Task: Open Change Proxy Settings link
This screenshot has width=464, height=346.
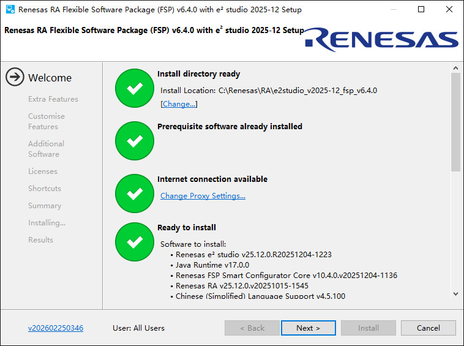Action: click(x=203, y=195)
